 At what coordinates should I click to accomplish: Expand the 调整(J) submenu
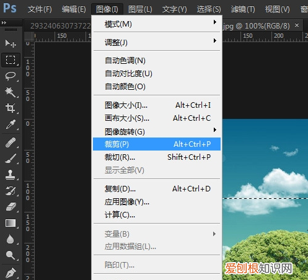coord(157,42)
